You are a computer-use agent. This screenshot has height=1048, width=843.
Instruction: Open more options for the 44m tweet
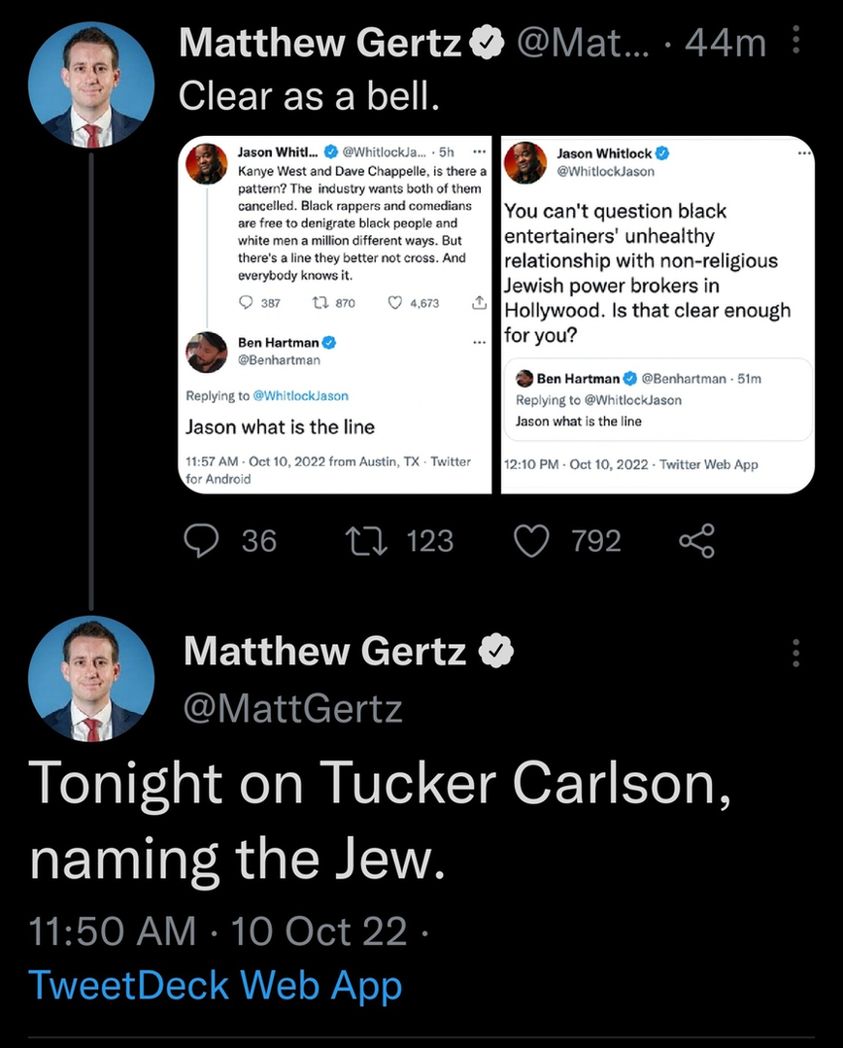[796, 43]
